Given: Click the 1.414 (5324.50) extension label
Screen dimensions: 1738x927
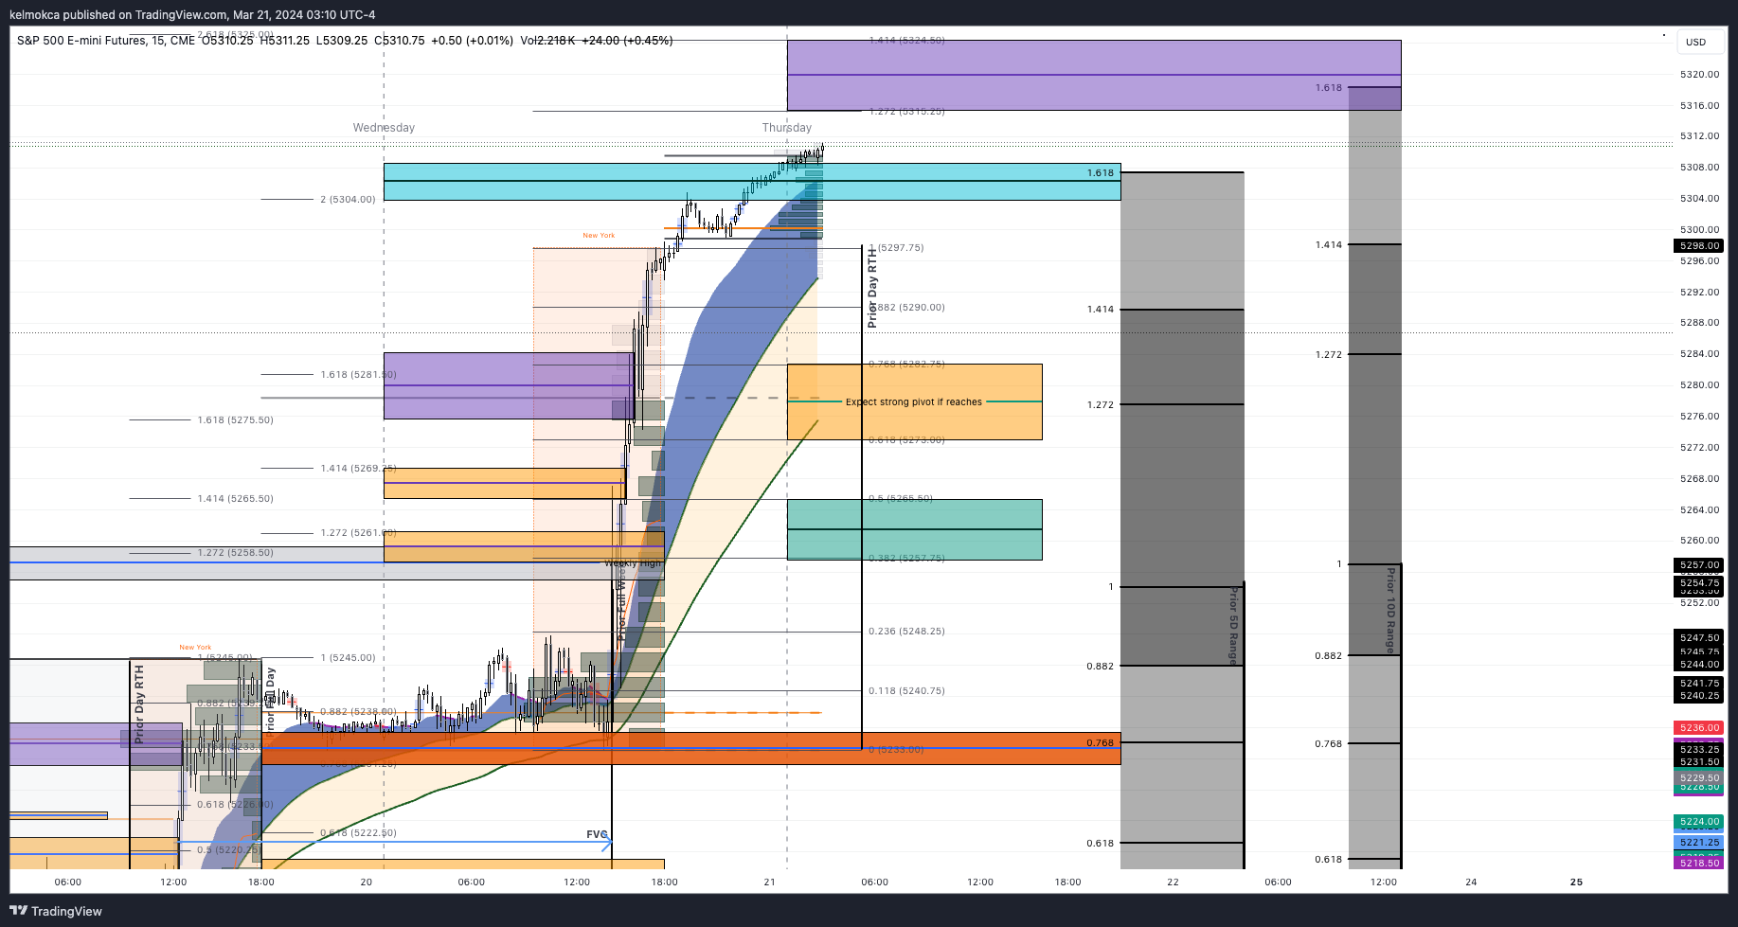Looking at the screenshot, I should tap(906, 41).
